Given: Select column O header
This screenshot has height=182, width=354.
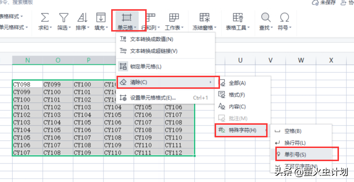Looking at the screenshot, I should [58, 60].
